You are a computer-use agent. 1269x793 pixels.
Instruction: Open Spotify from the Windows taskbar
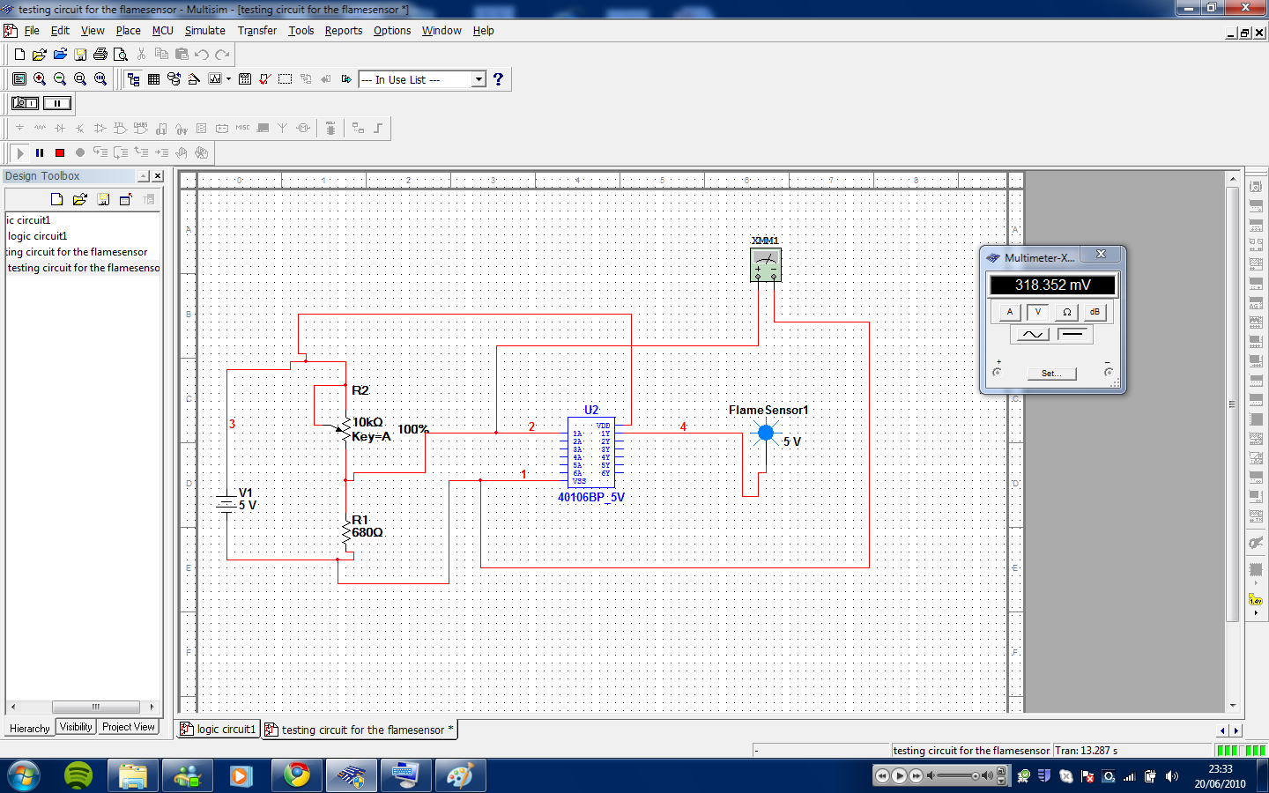(78, 776)
